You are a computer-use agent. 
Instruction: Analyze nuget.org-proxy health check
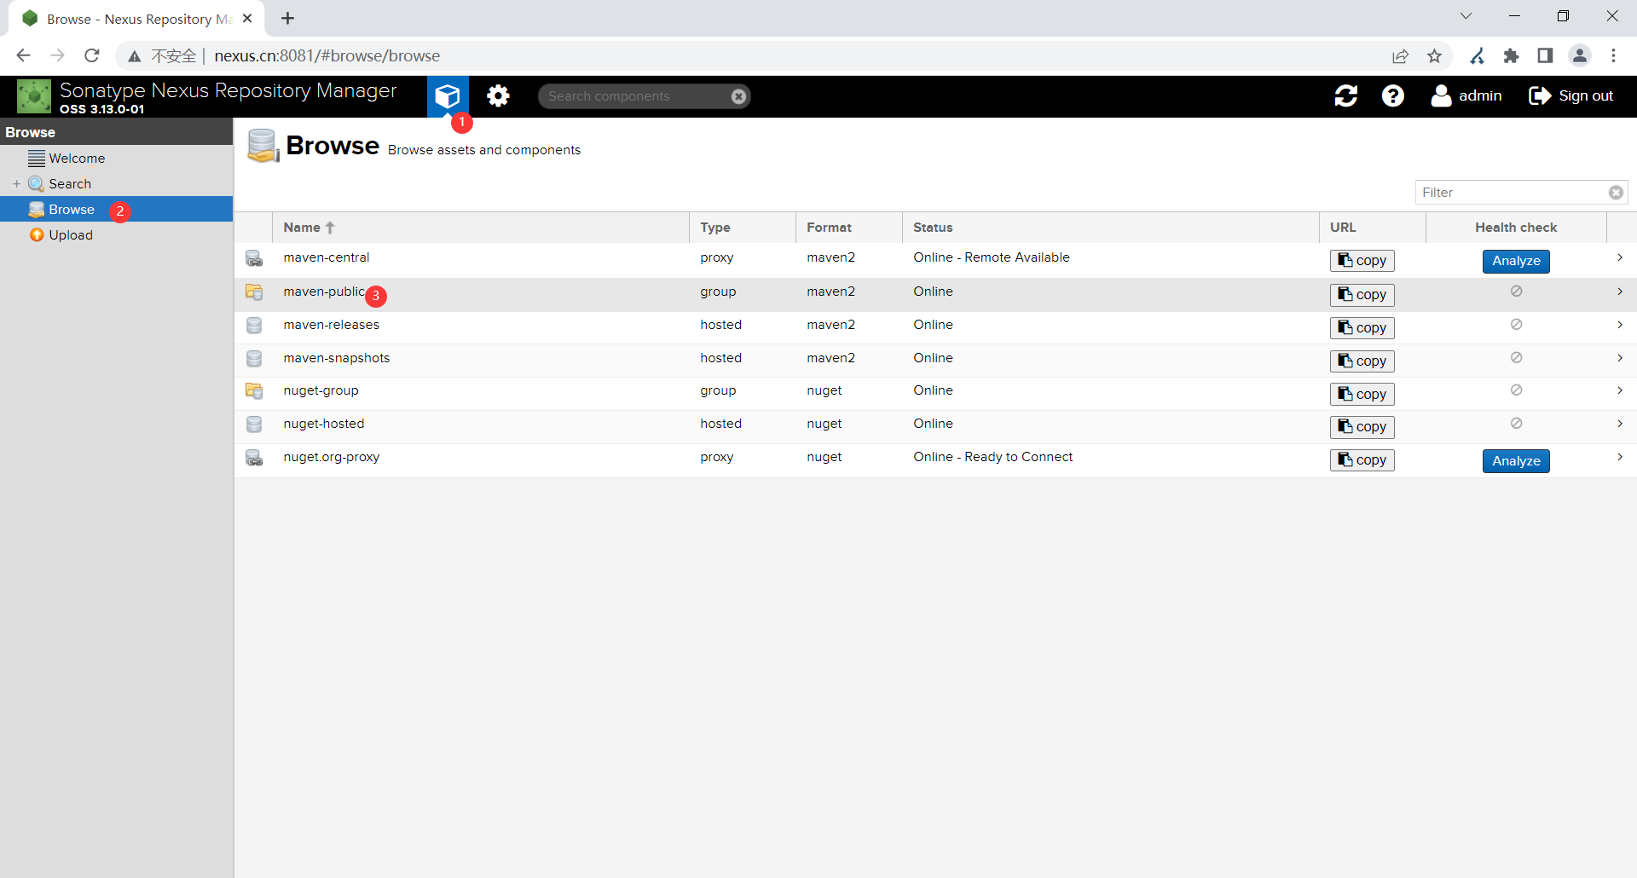[x=1516, y=461]
